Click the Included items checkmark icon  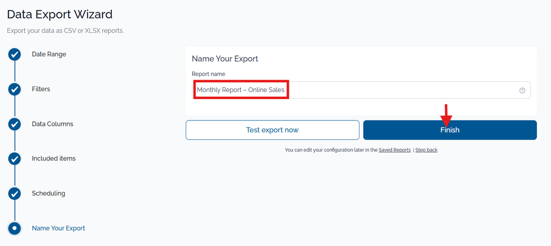(x=15, y=159)
